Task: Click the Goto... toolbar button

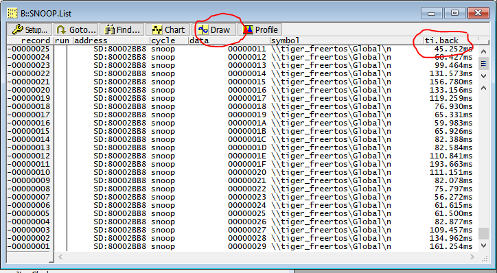Action: [76, 29]
